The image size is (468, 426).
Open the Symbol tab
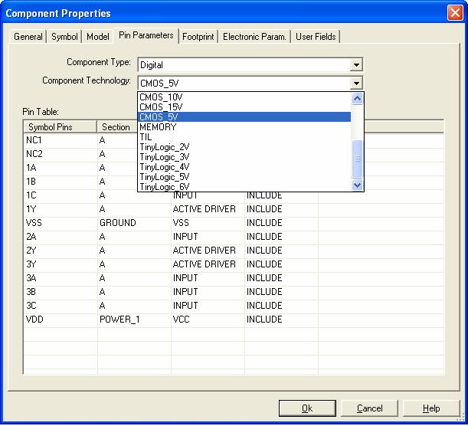point(64,37)
